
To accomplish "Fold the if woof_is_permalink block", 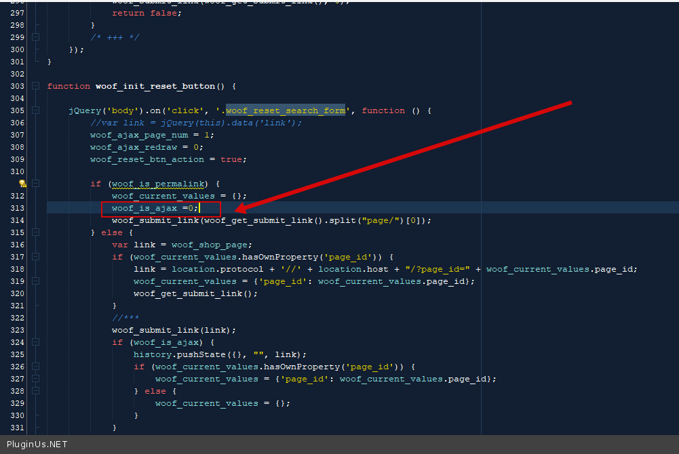I will [x=36, y=184].
